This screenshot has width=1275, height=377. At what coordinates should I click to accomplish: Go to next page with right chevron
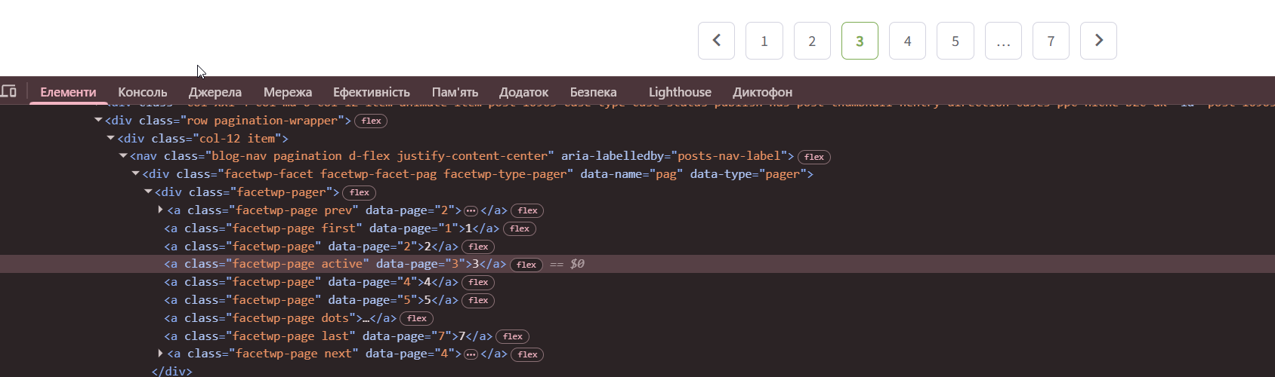tap(1098, 41)
